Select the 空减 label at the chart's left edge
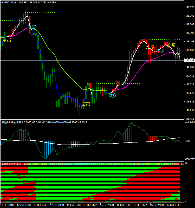Screen dimensions: 195x208 click(x=7, y=40)
